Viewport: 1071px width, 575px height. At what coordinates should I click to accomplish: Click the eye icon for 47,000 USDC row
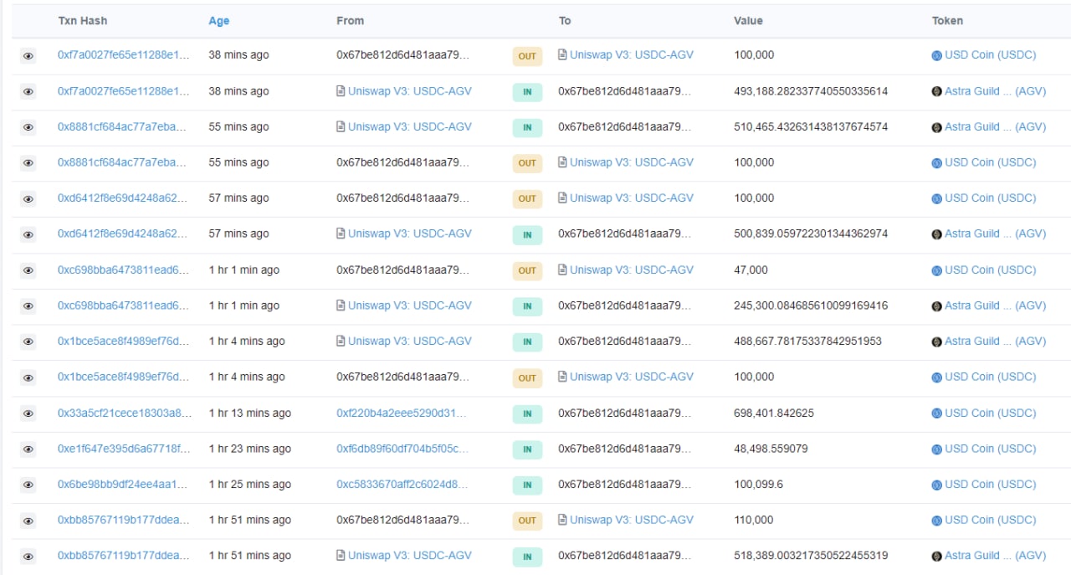[28, 270]
